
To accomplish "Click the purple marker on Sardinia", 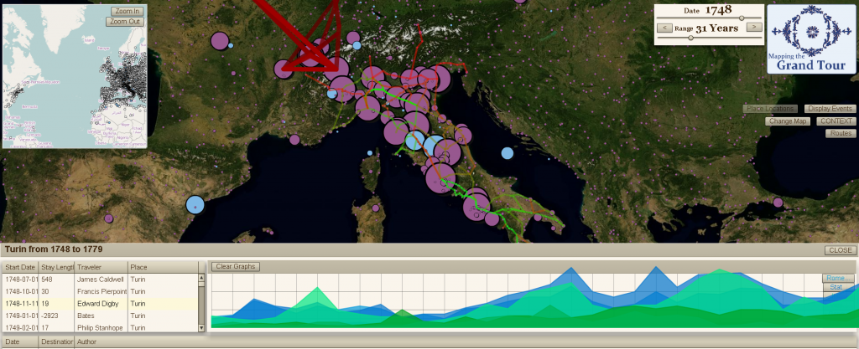I will click(376, 208).
